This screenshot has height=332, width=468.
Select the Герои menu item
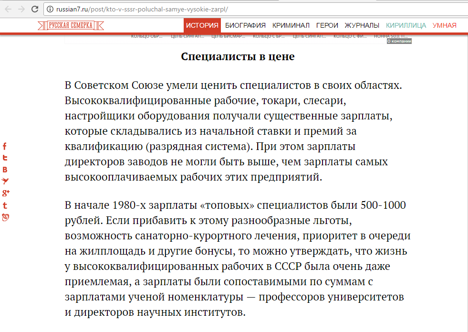(327, 25)
